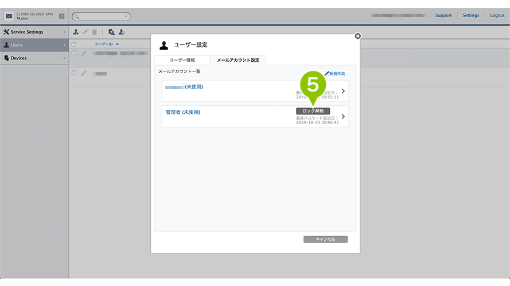
Task: Click the キャンセル button
Action: (326, 239)
